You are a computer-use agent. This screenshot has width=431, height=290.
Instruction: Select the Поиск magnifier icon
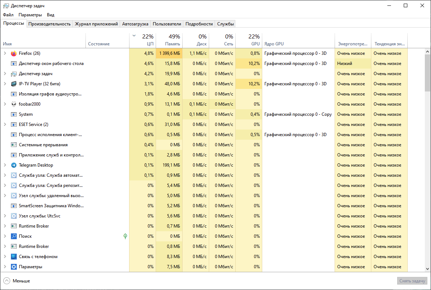[14, 236]
